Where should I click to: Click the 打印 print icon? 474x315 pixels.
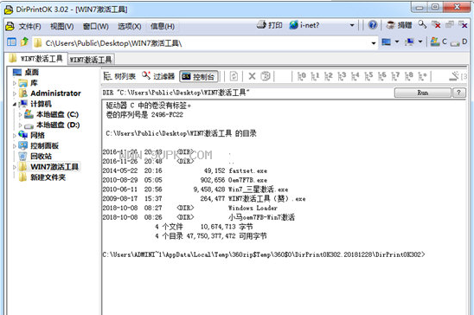pos(261,25)
